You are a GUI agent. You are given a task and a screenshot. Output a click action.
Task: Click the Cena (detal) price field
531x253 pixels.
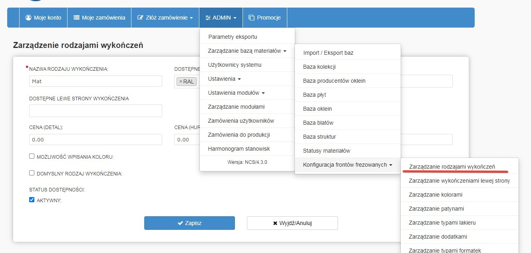pyautogui.click(x=95, y=139)
